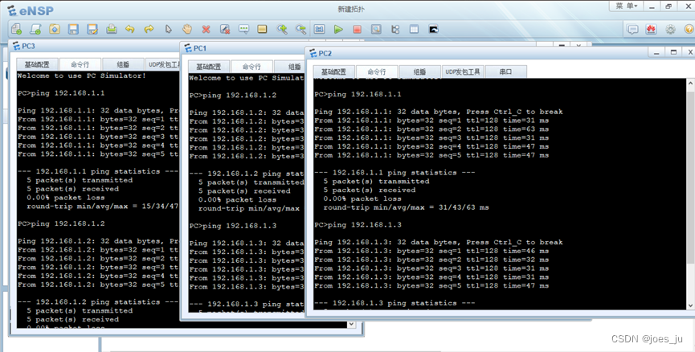The width and height of the screenshot is (695, 352).
Task: Click the Zoom In magnifier icon
Action: click(x=282, y=29)
